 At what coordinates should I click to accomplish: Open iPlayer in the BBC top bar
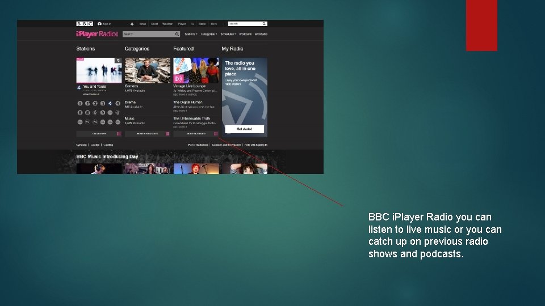(x=182, y=24)
